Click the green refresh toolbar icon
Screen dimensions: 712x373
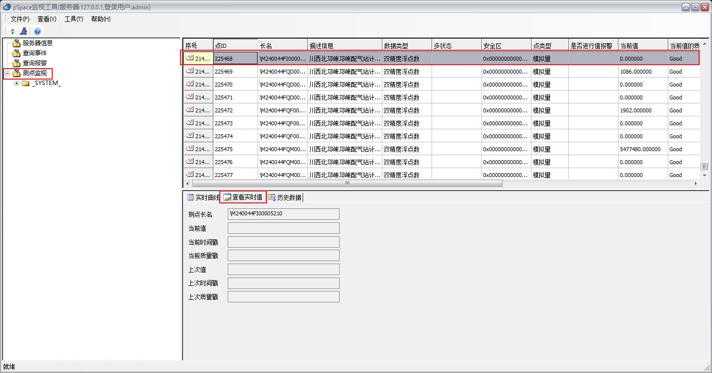click(13, 31)
